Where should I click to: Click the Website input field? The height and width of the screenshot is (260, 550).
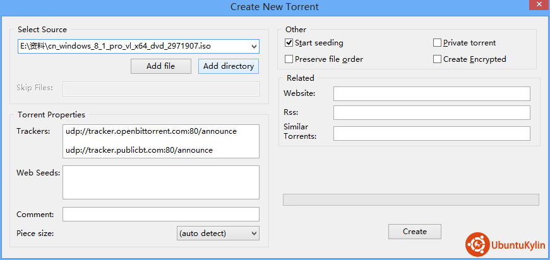point(432,94)
